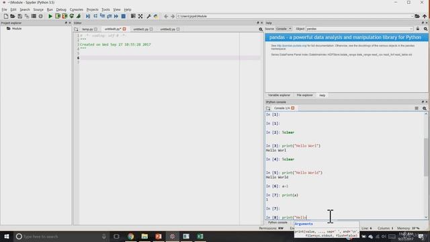The height and width of the screenshot is (242, 430).
Task: Click the Open file icon
Action: coord(13,16)
